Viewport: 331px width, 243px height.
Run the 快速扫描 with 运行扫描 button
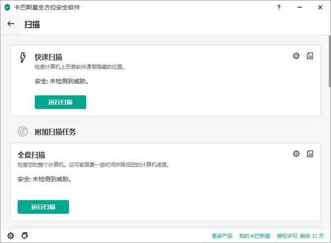click(60, 102)
